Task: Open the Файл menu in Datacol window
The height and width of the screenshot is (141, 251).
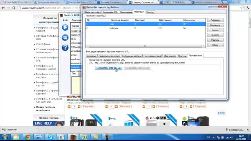Action: pos(65,20)
